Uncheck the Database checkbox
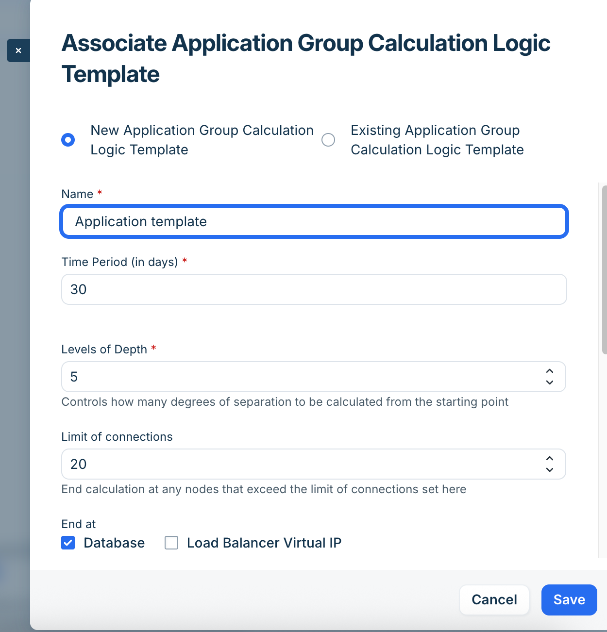 68,543
